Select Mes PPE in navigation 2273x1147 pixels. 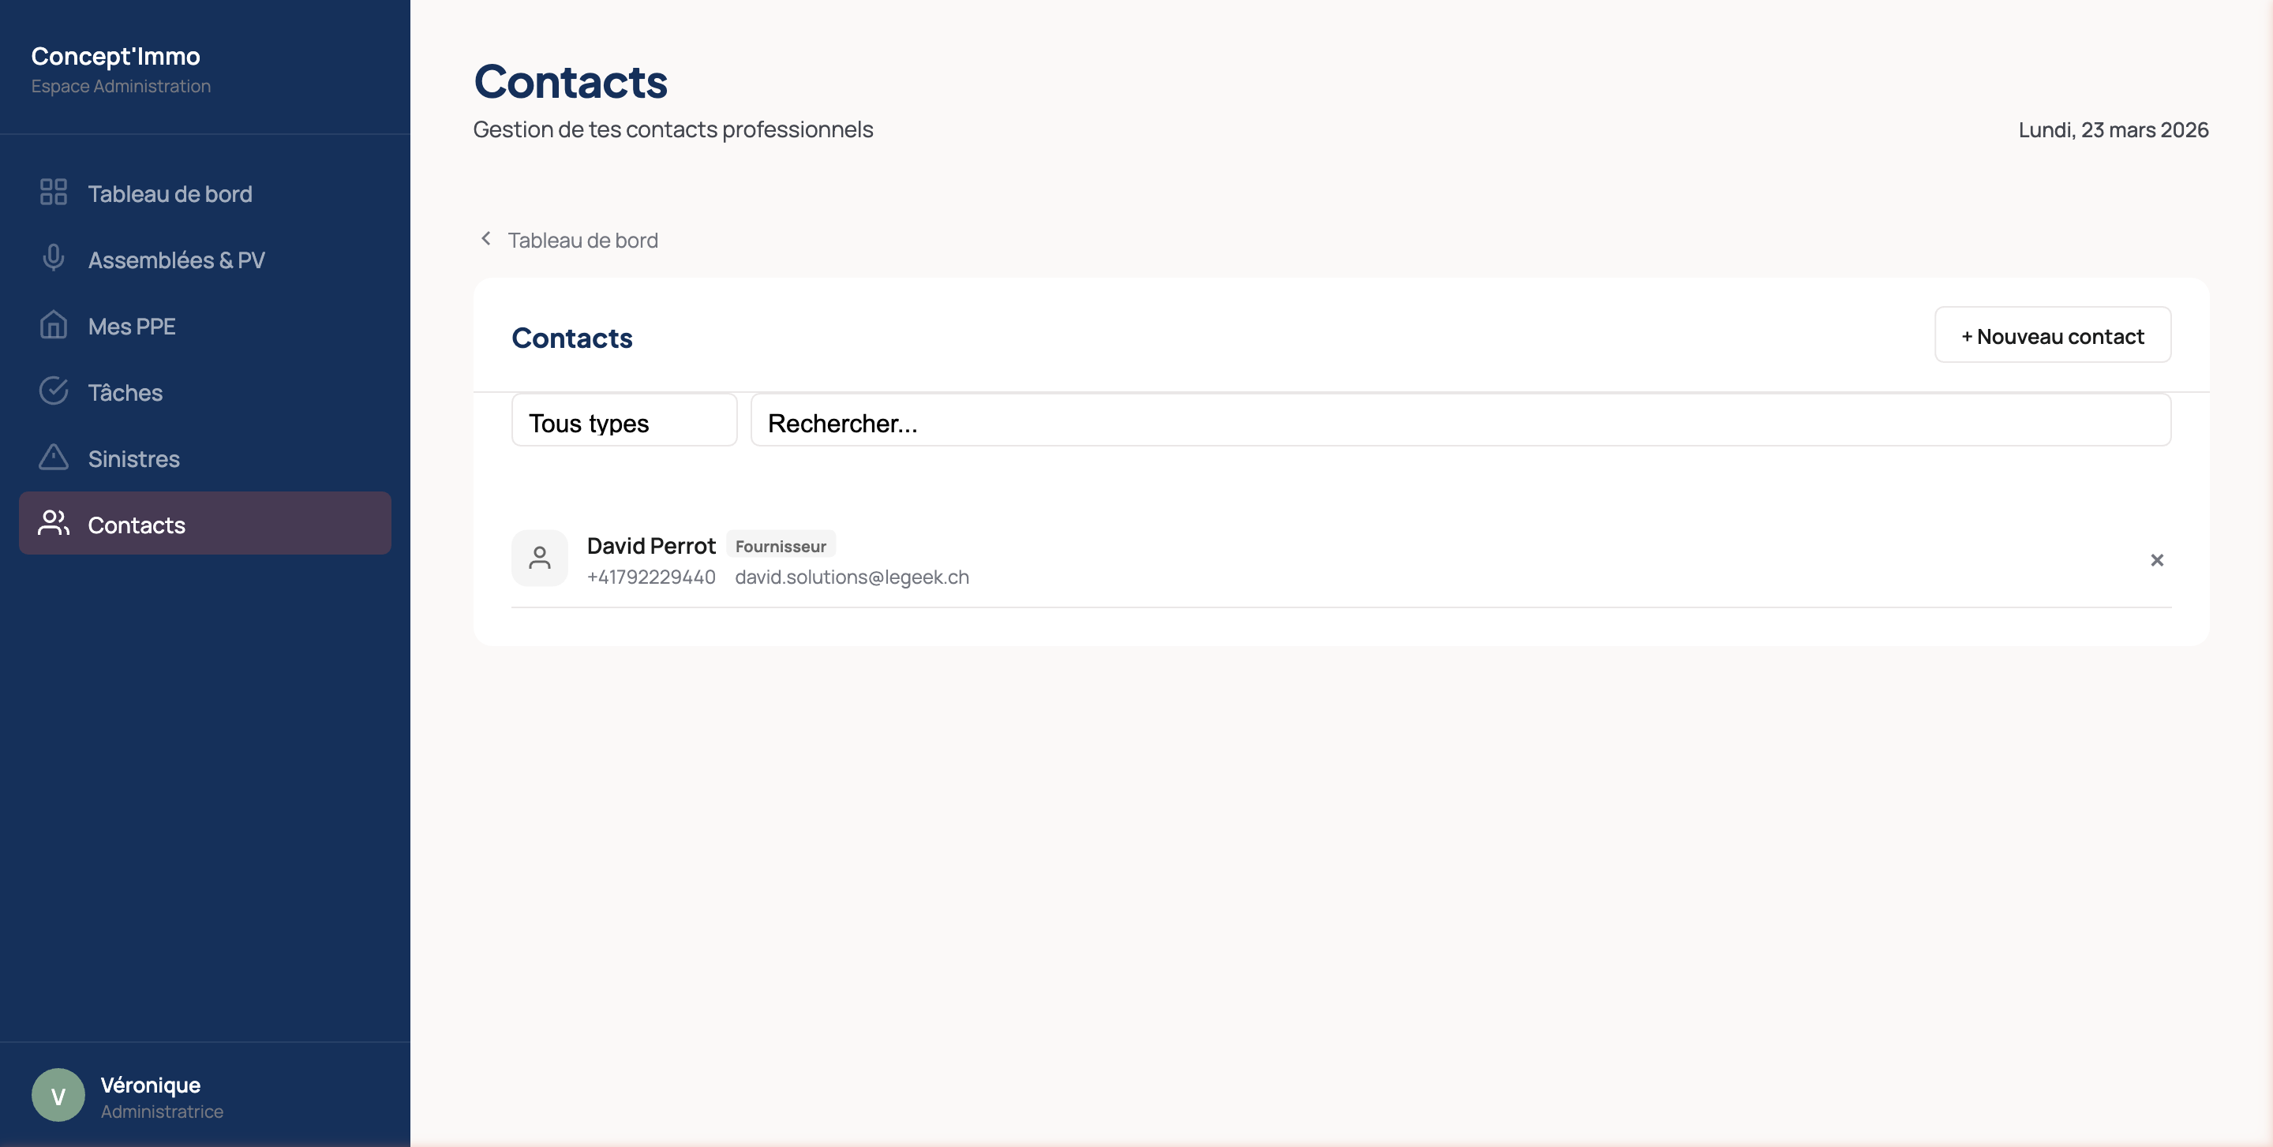pos(132,327)
